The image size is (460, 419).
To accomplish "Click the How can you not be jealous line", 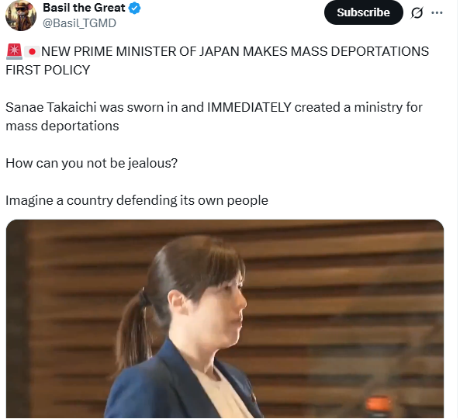I will point(92,163).
